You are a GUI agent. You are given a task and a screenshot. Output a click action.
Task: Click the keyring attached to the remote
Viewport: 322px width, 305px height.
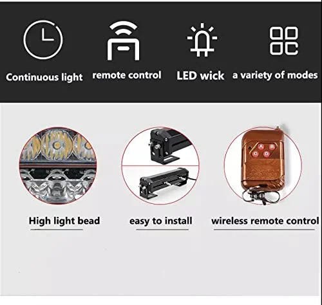coord(261,195)
